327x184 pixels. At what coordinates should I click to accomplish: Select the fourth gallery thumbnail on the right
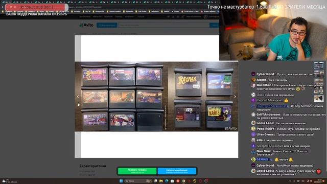coord(319,90)
